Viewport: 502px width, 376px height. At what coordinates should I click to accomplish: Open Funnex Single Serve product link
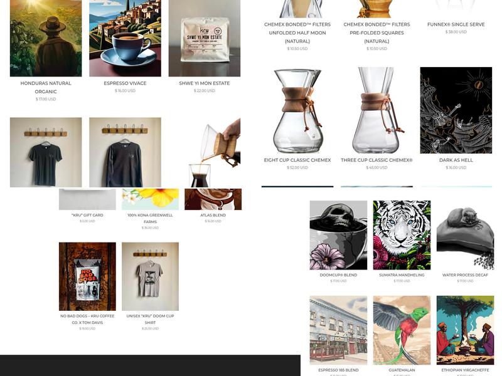point(456,24)
